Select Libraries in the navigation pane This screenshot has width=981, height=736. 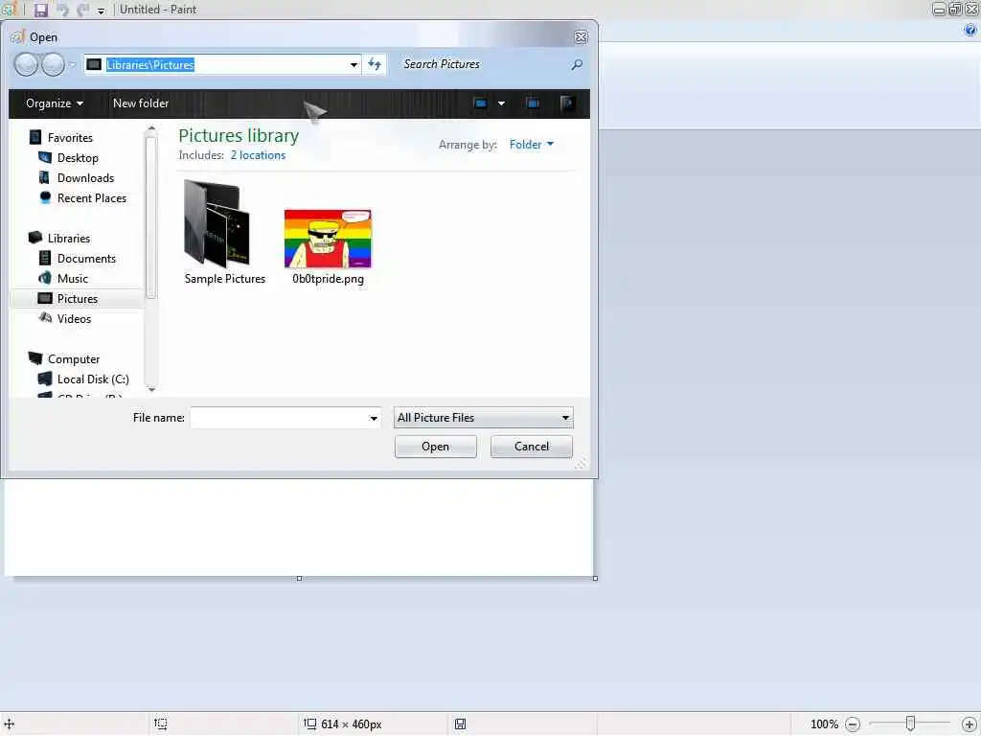(x=69, y=239)
